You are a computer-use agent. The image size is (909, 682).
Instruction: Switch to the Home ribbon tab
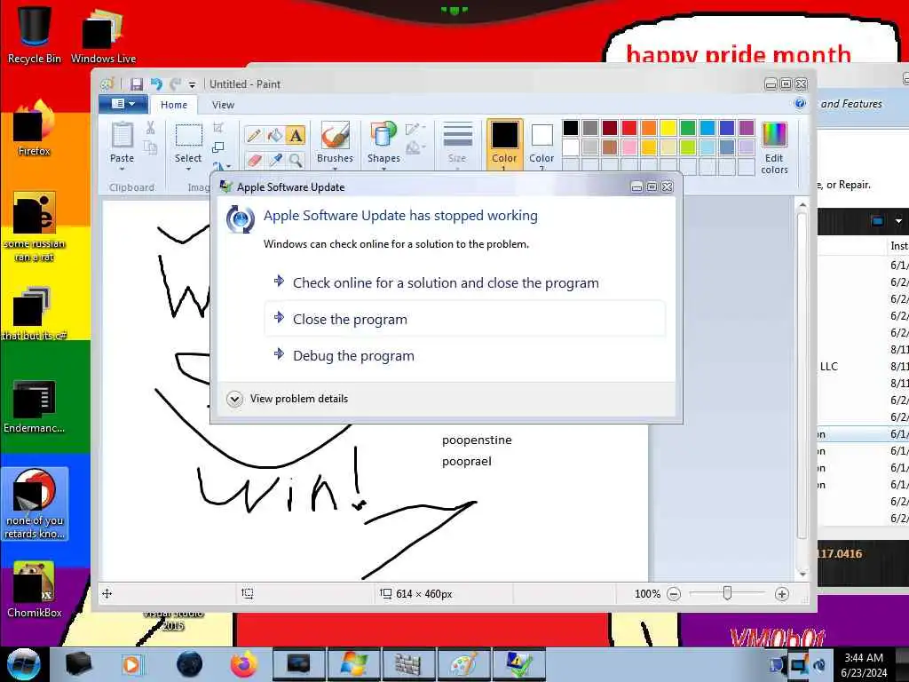click(174, 105)
